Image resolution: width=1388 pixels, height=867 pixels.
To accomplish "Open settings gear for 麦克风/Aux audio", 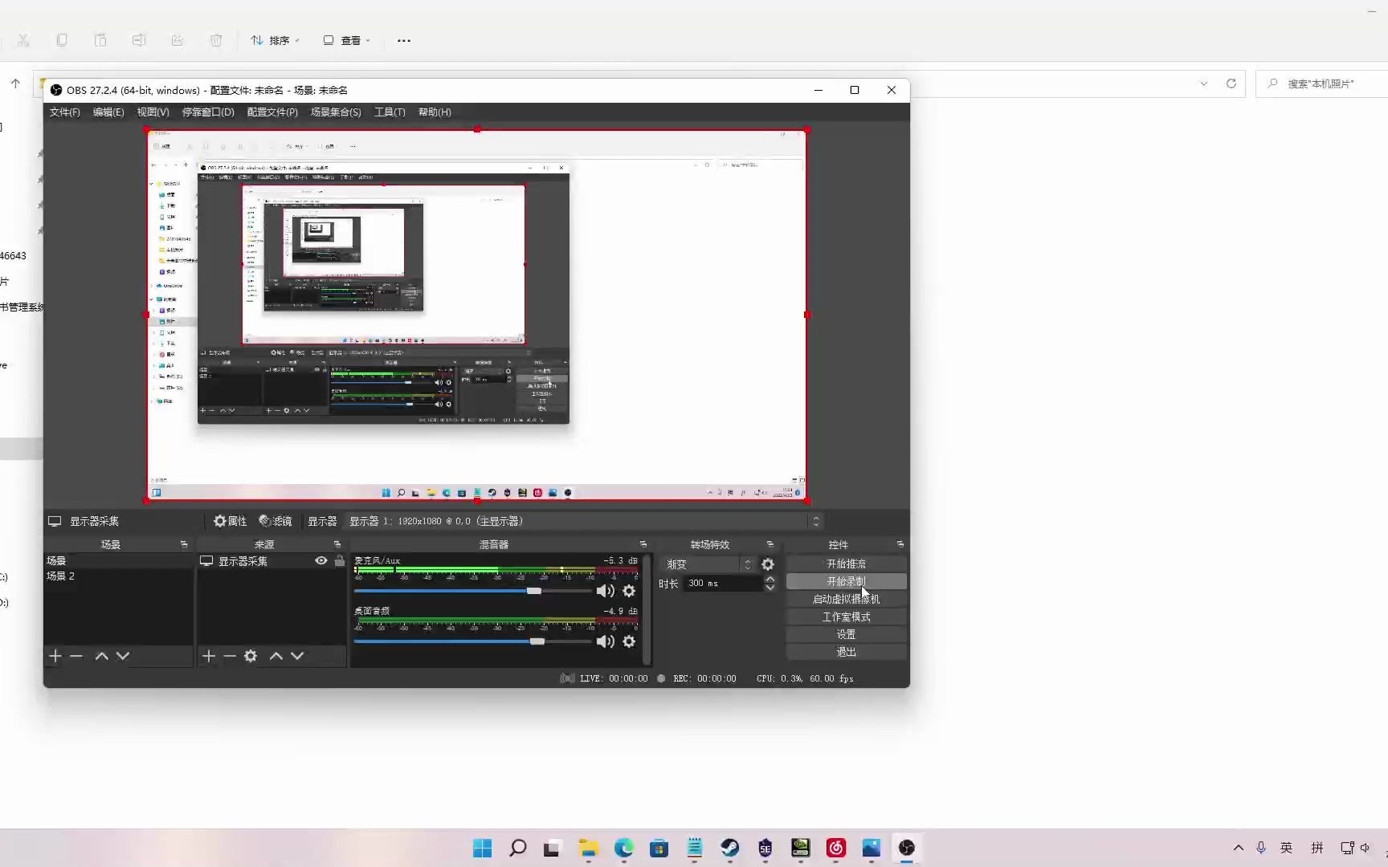I will 629,591.
